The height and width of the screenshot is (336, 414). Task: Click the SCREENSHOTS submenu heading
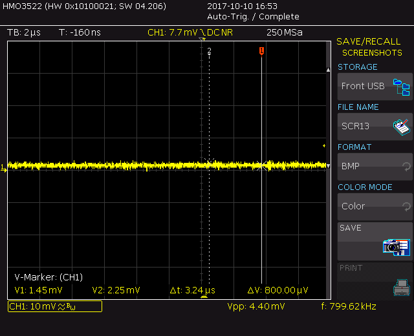(x=372, y=53)
